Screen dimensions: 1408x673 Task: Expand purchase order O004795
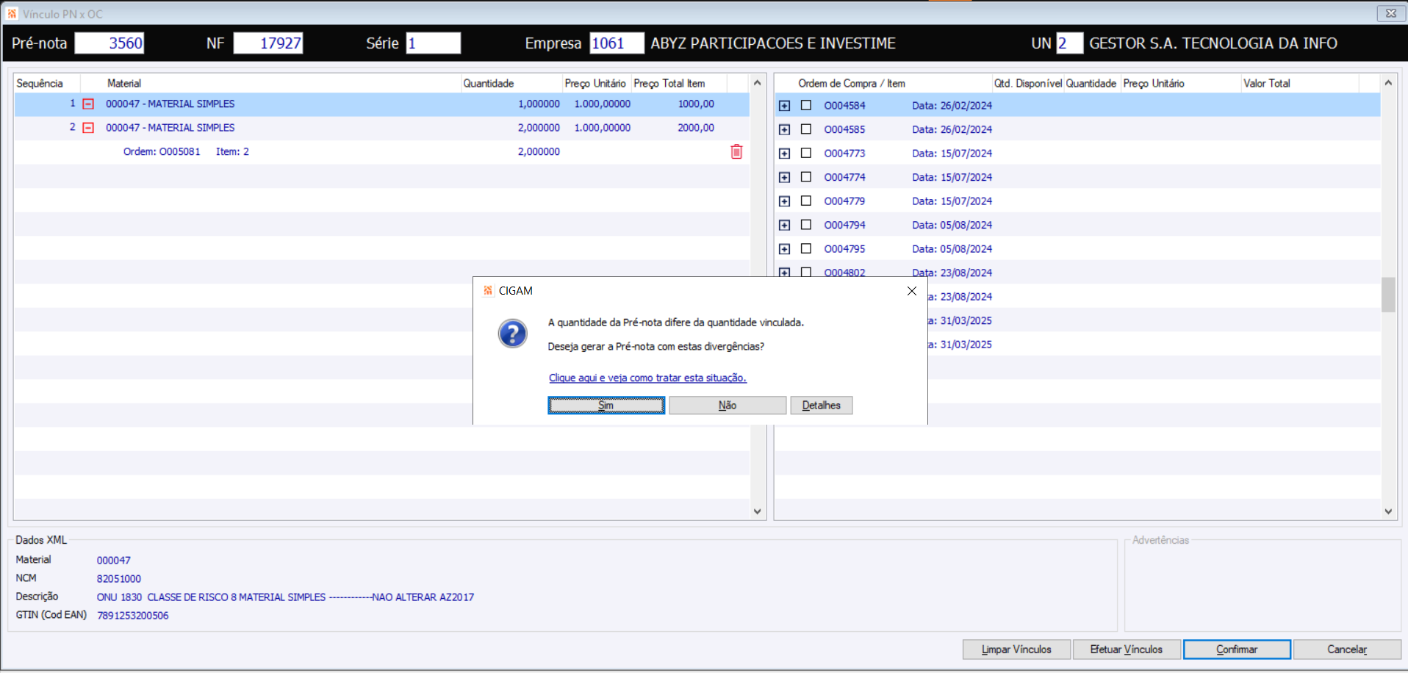(785, 249)
